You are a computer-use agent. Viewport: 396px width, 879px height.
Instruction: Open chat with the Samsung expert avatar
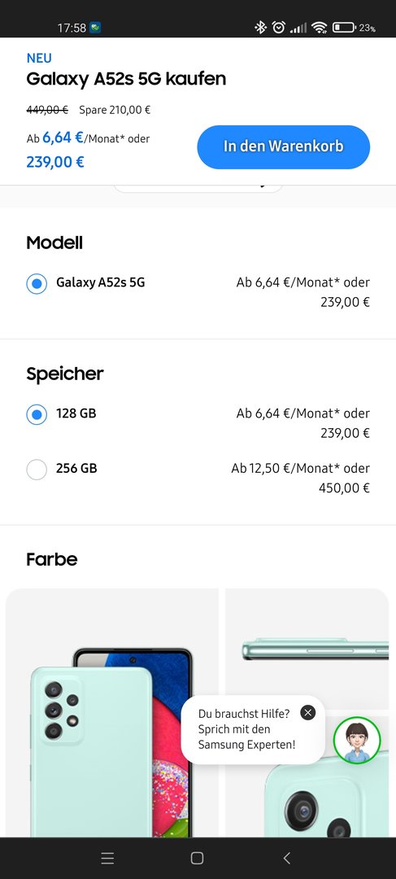[x=357, y=741]
